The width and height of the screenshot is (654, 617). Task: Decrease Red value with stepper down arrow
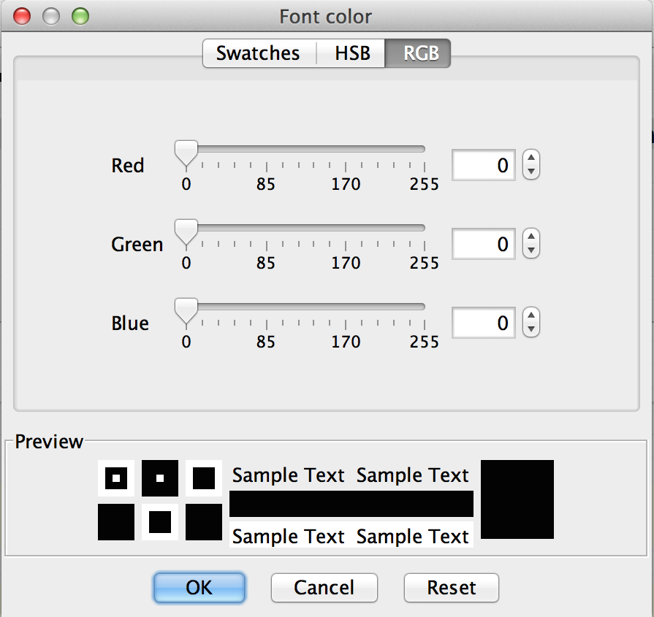(x=532, y=172)
